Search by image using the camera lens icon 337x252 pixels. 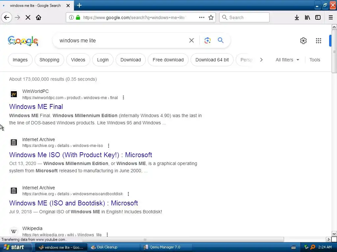tap(207, 40)
